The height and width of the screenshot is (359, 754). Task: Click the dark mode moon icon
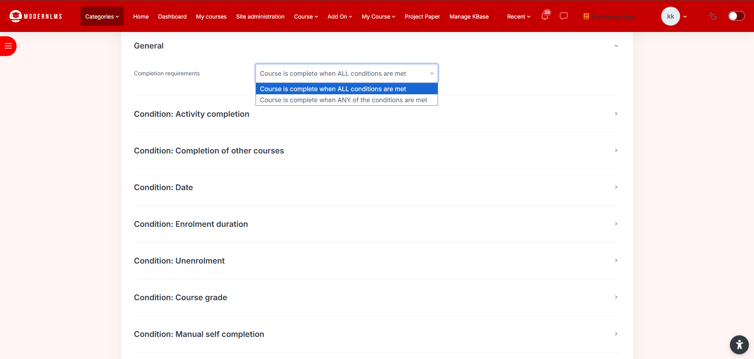(x=713, y=16)
